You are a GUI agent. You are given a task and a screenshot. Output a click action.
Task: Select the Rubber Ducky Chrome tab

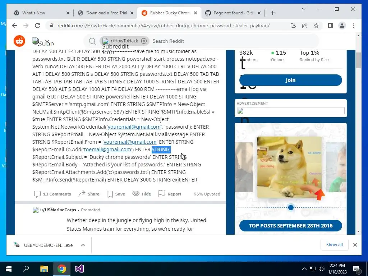[170, 13]
